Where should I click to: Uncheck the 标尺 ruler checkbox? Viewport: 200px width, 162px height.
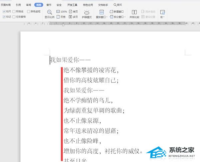tap(4, 12)
